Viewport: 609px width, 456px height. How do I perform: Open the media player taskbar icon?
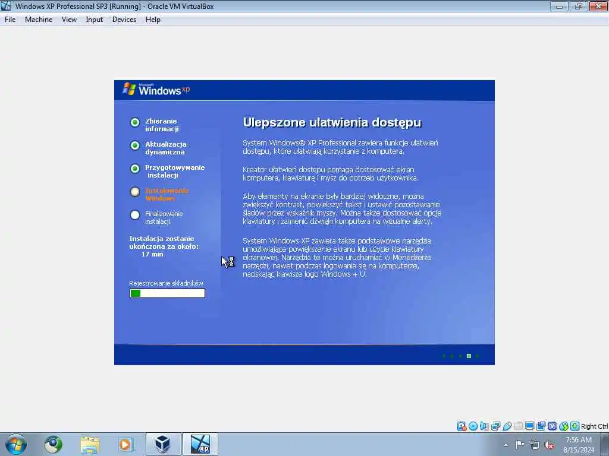pos(125,444)
